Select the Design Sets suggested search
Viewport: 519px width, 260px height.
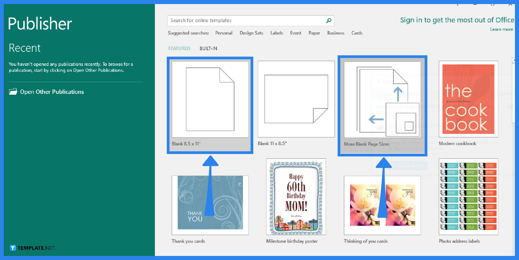251,33
